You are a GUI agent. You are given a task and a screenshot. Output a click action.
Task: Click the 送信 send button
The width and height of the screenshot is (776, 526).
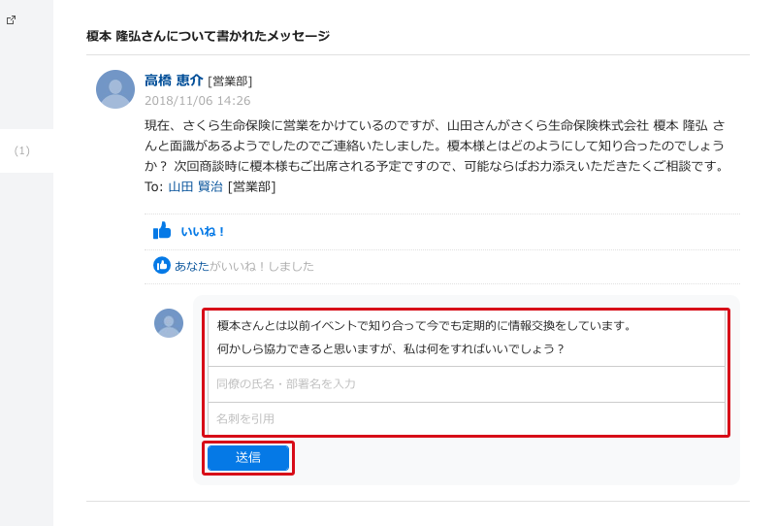tap(248, 458)
